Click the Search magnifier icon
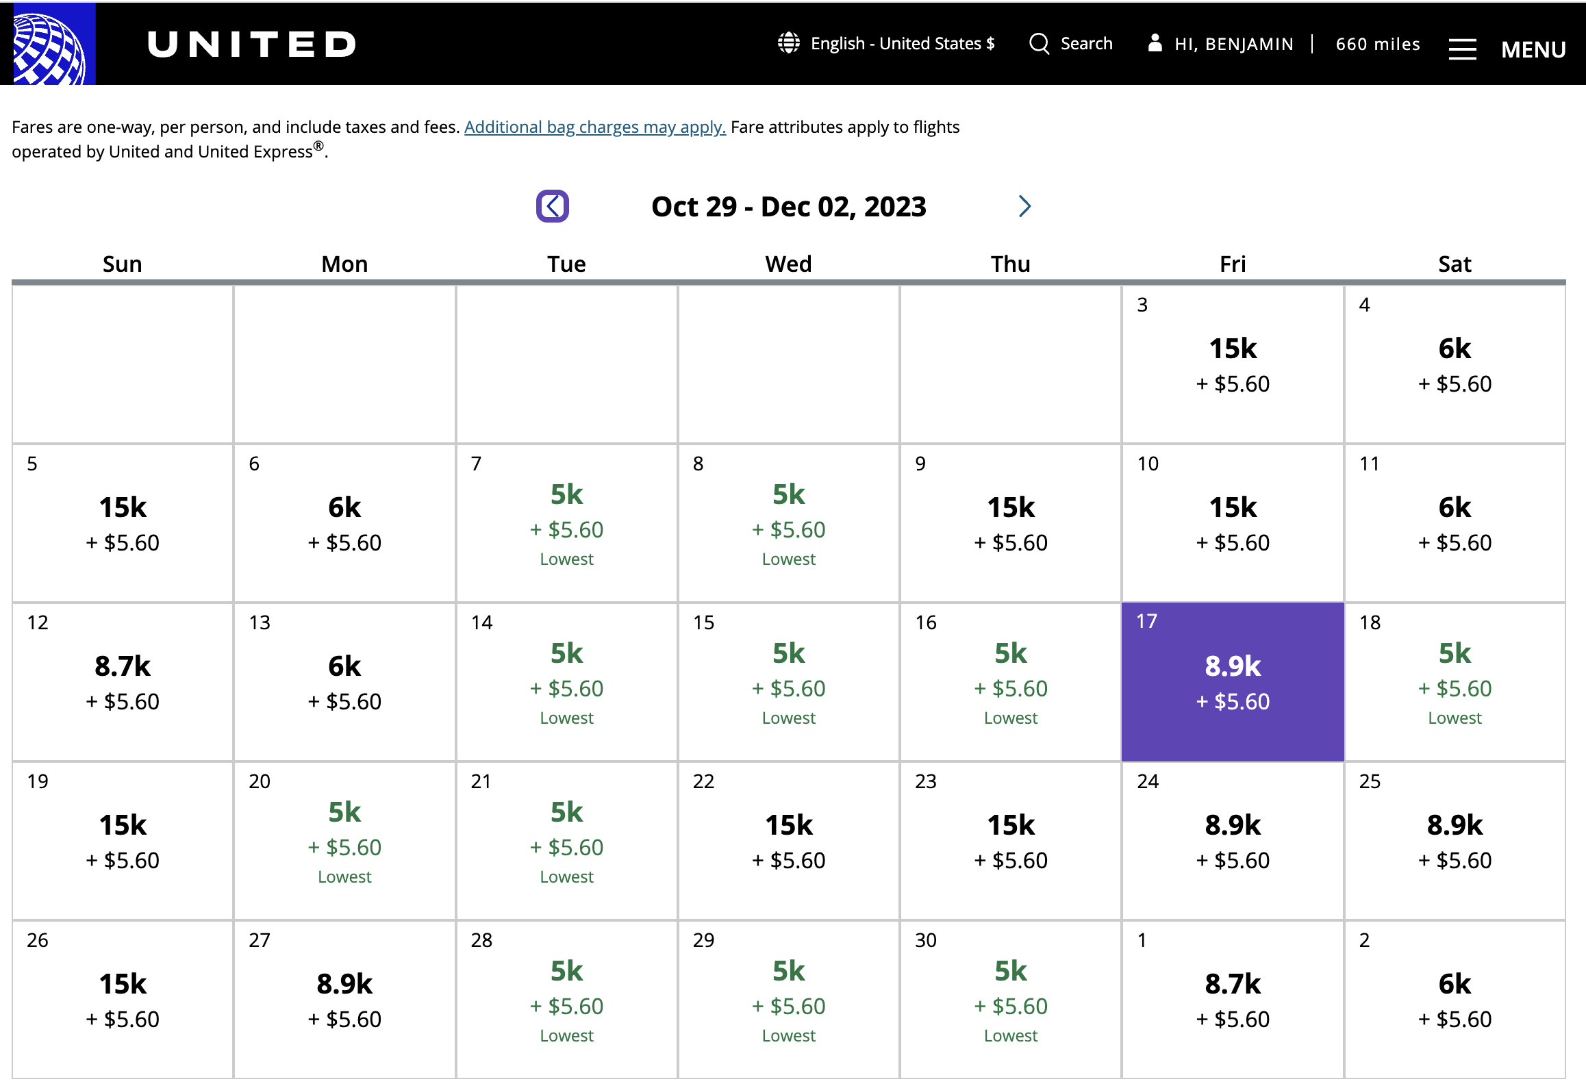1586x1086 pixels. [x=1039, y=44]
